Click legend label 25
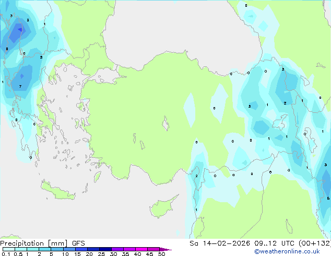 [x=101, y=254]
